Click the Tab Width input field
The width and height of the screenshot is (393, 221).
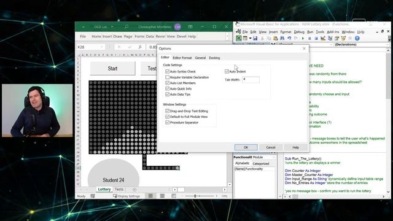tap(251, 80)
